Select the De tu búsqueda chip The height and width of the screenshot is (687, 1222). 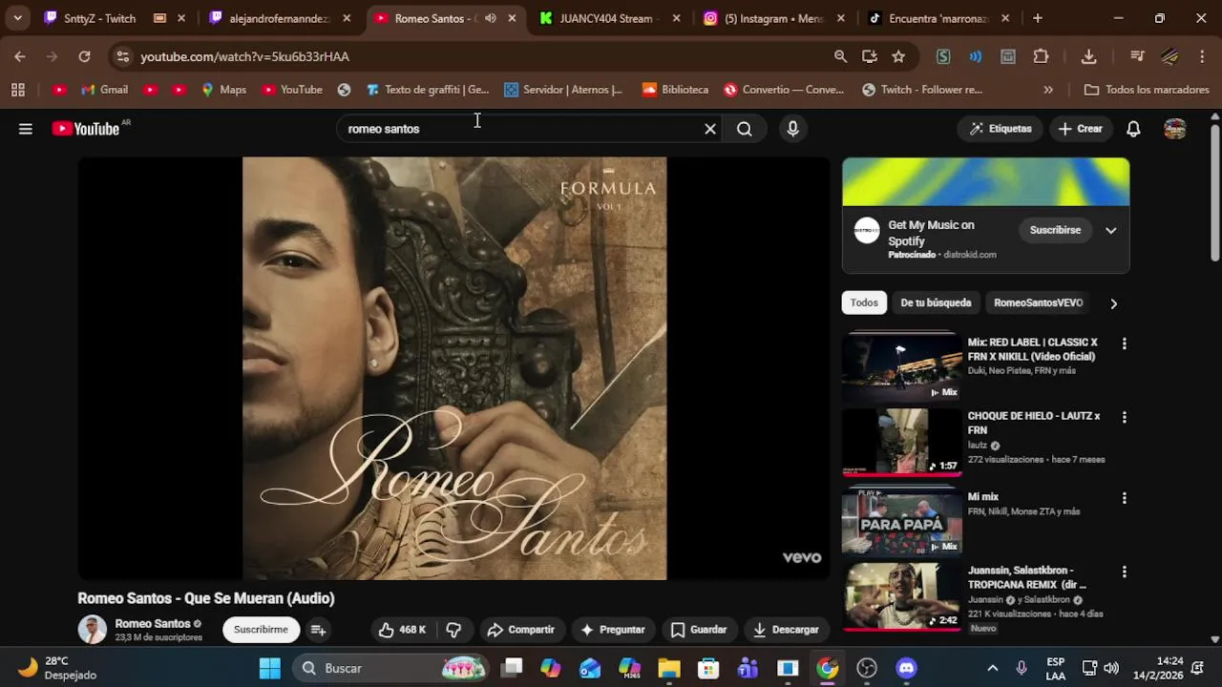coord(936,302)
